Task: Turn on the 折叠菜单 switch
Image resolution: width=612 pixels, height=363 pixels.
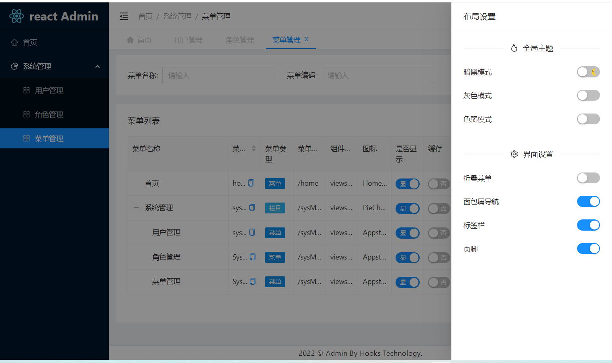Action: [588, 178]
